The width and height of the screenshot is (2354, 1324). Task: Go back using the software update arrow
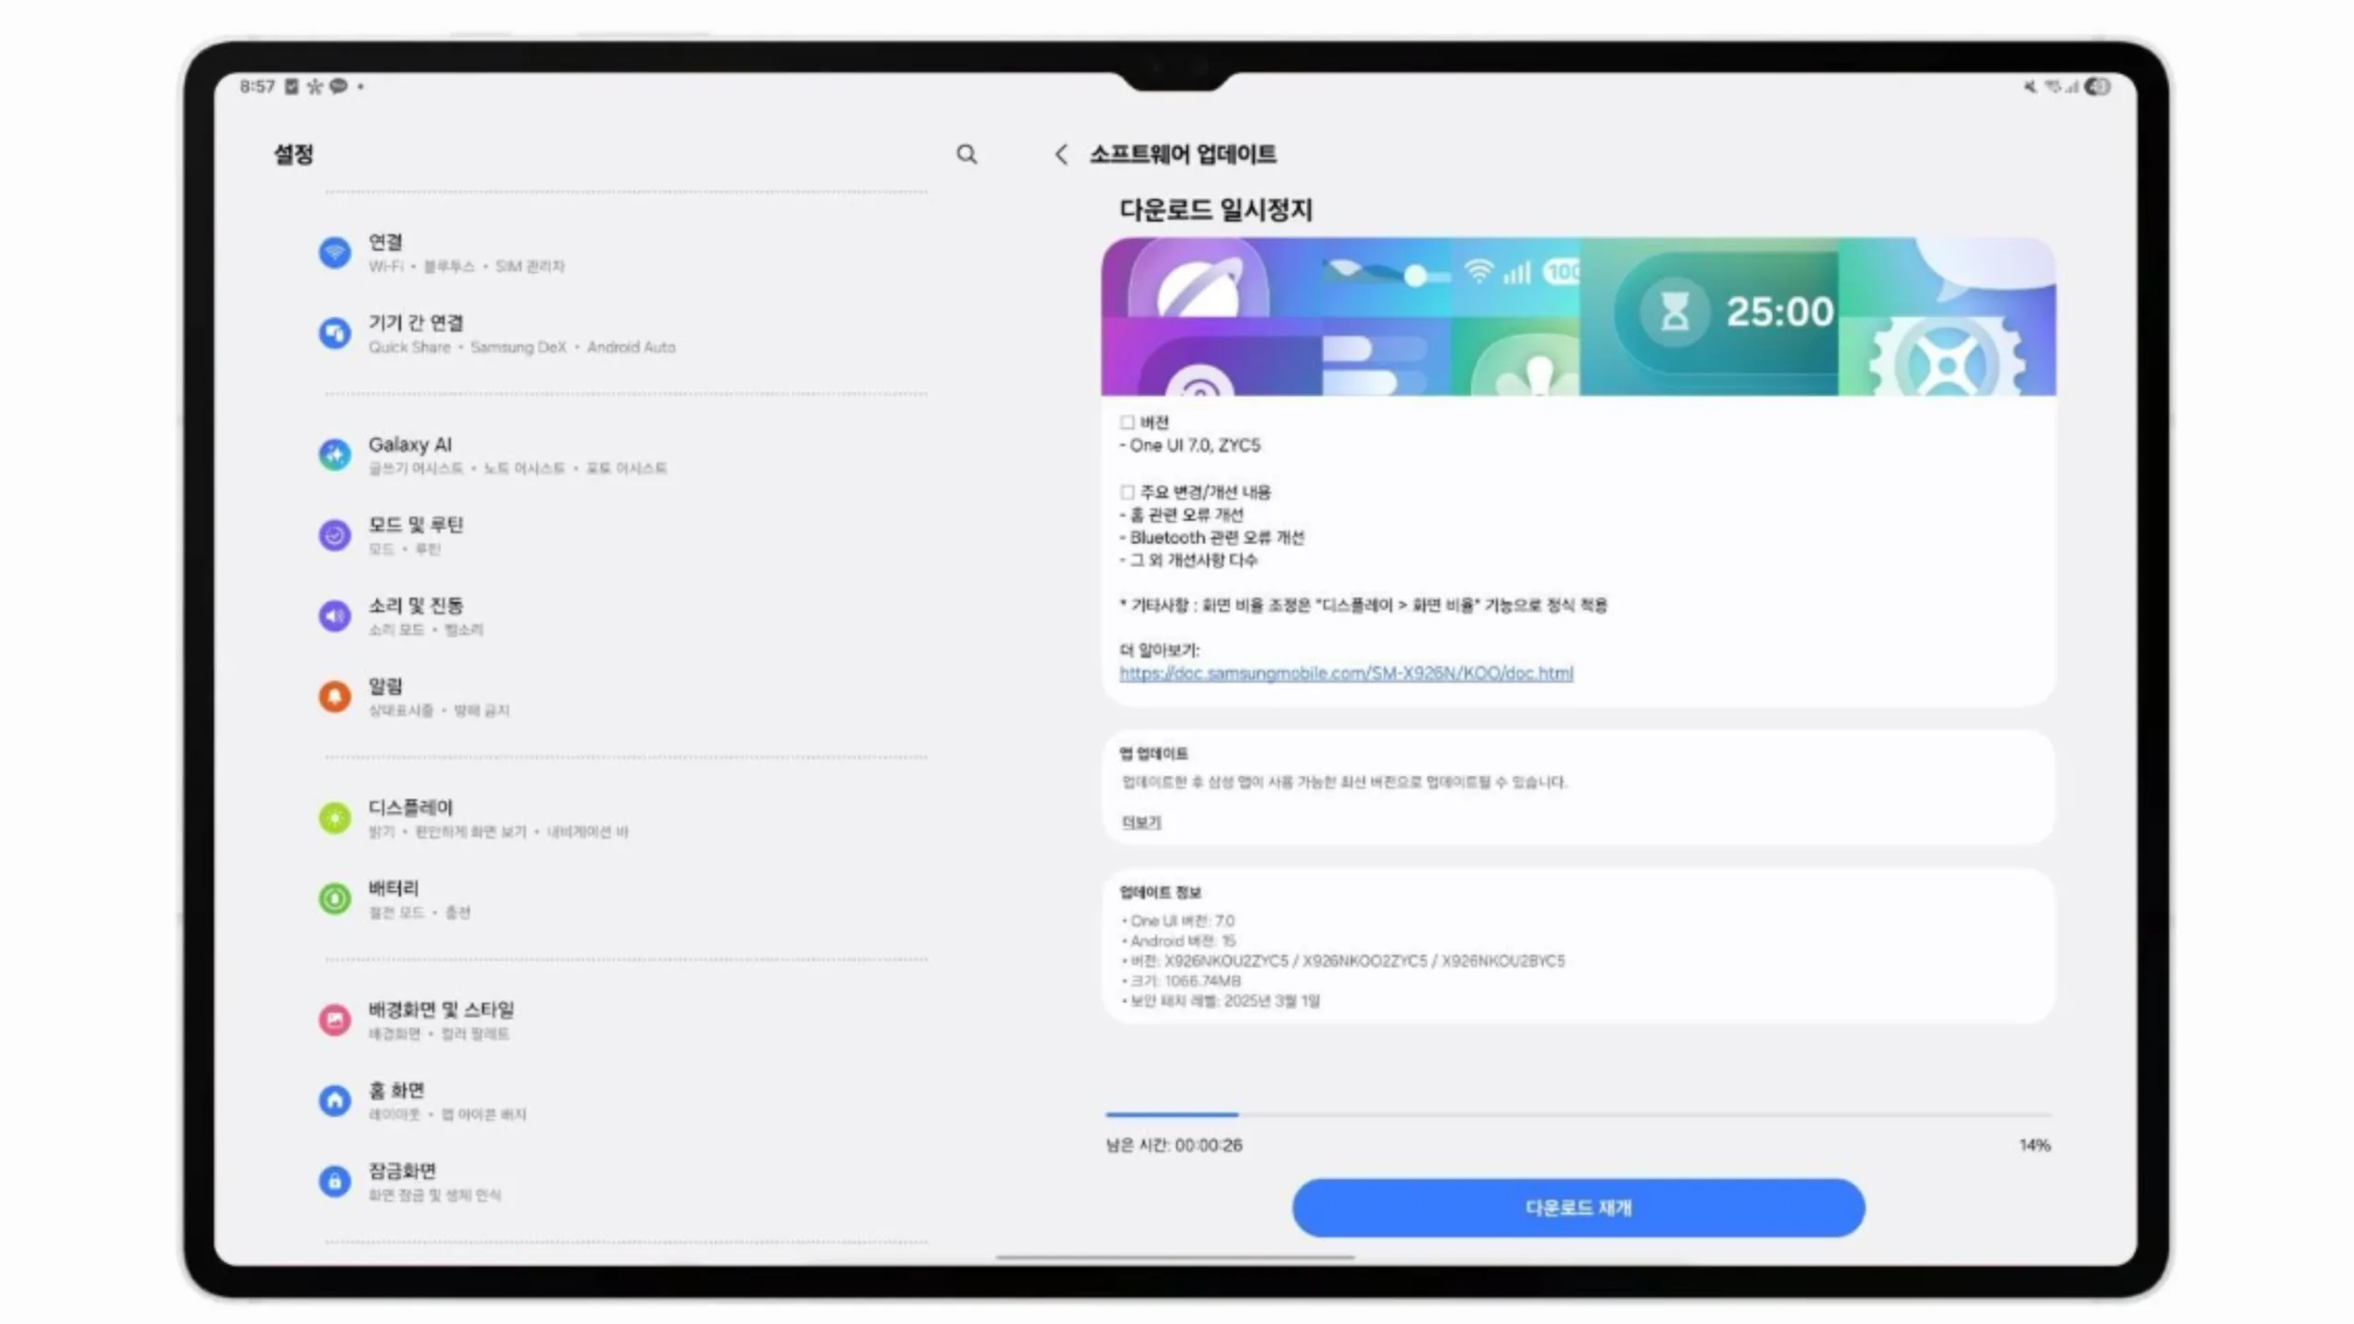pyautogui.click(x=1061, y=154)
